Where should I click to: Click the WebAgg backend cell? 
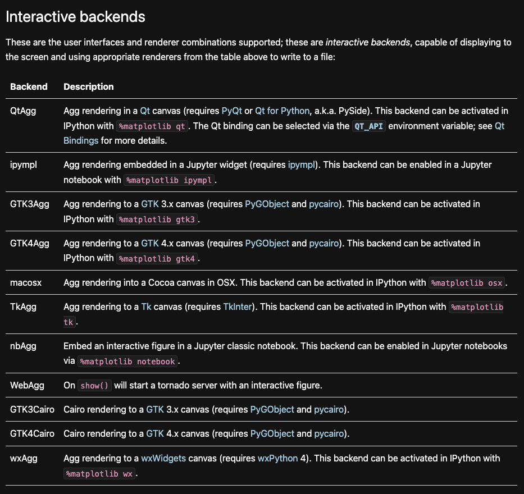point(27,386)
